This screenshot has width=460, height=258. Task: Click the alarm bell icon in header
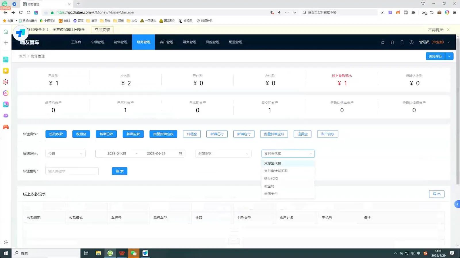(383, 42)
